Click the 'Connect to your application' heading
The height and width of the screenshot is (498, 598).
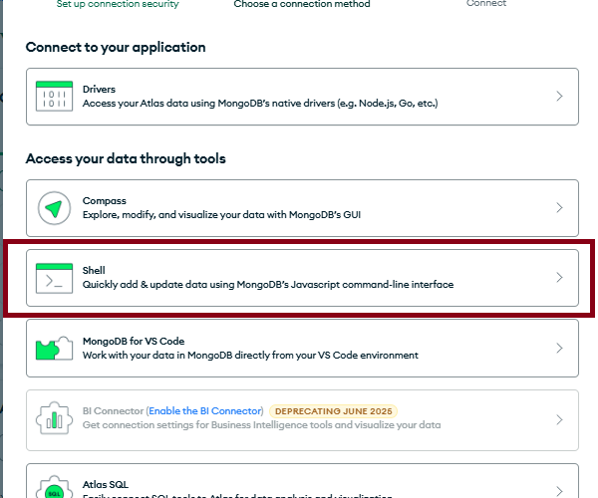click(x=116, y=47)
